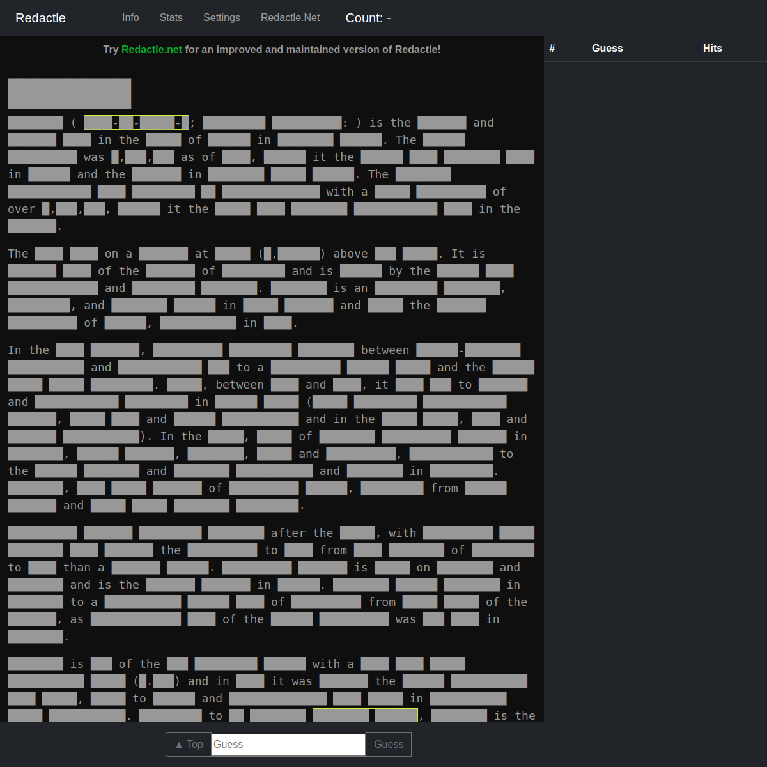Open the green Redactle.net banner link

tap(151, 49)
